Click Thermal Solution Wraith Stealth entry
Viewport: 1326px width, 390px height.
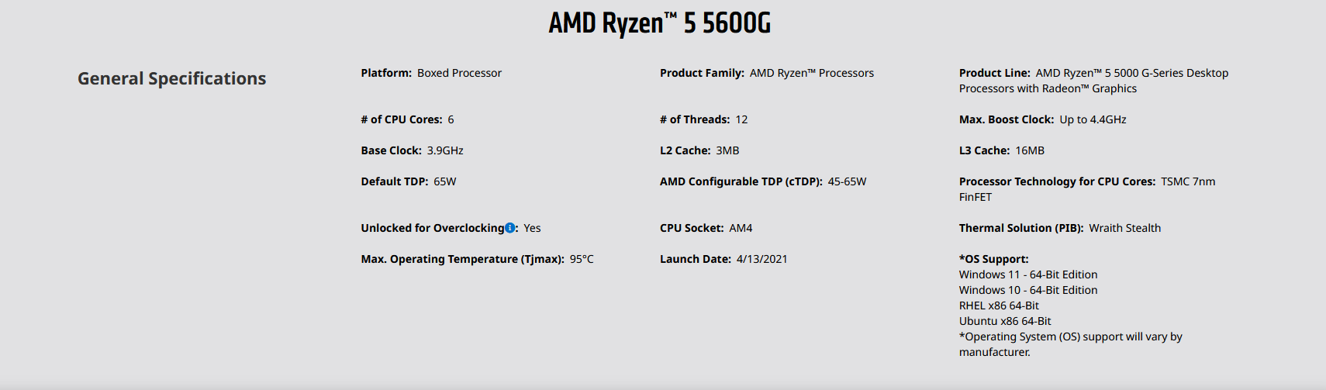1060,228
